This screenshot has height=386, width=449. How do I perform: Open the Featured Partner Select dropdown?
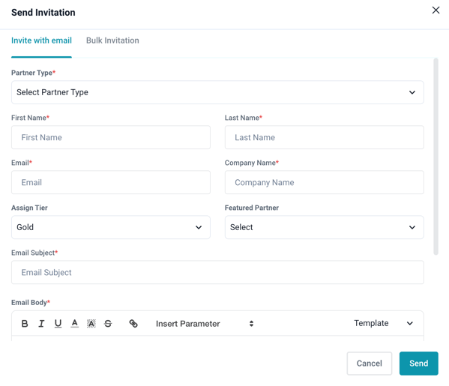324,227
